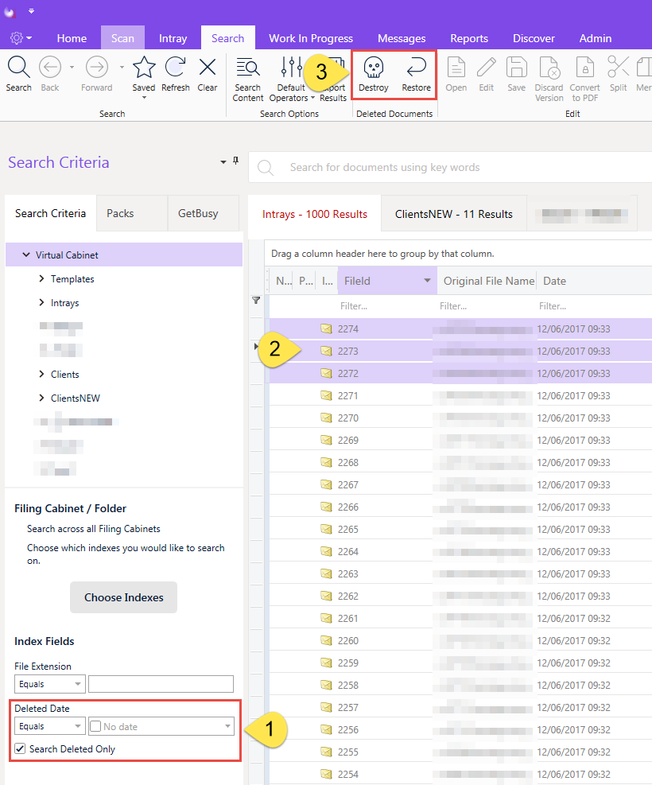652x785 pixels.
Task: Click the magnifier Search ribbon icon
Action: pyautogui.click(x=19, y=67)
